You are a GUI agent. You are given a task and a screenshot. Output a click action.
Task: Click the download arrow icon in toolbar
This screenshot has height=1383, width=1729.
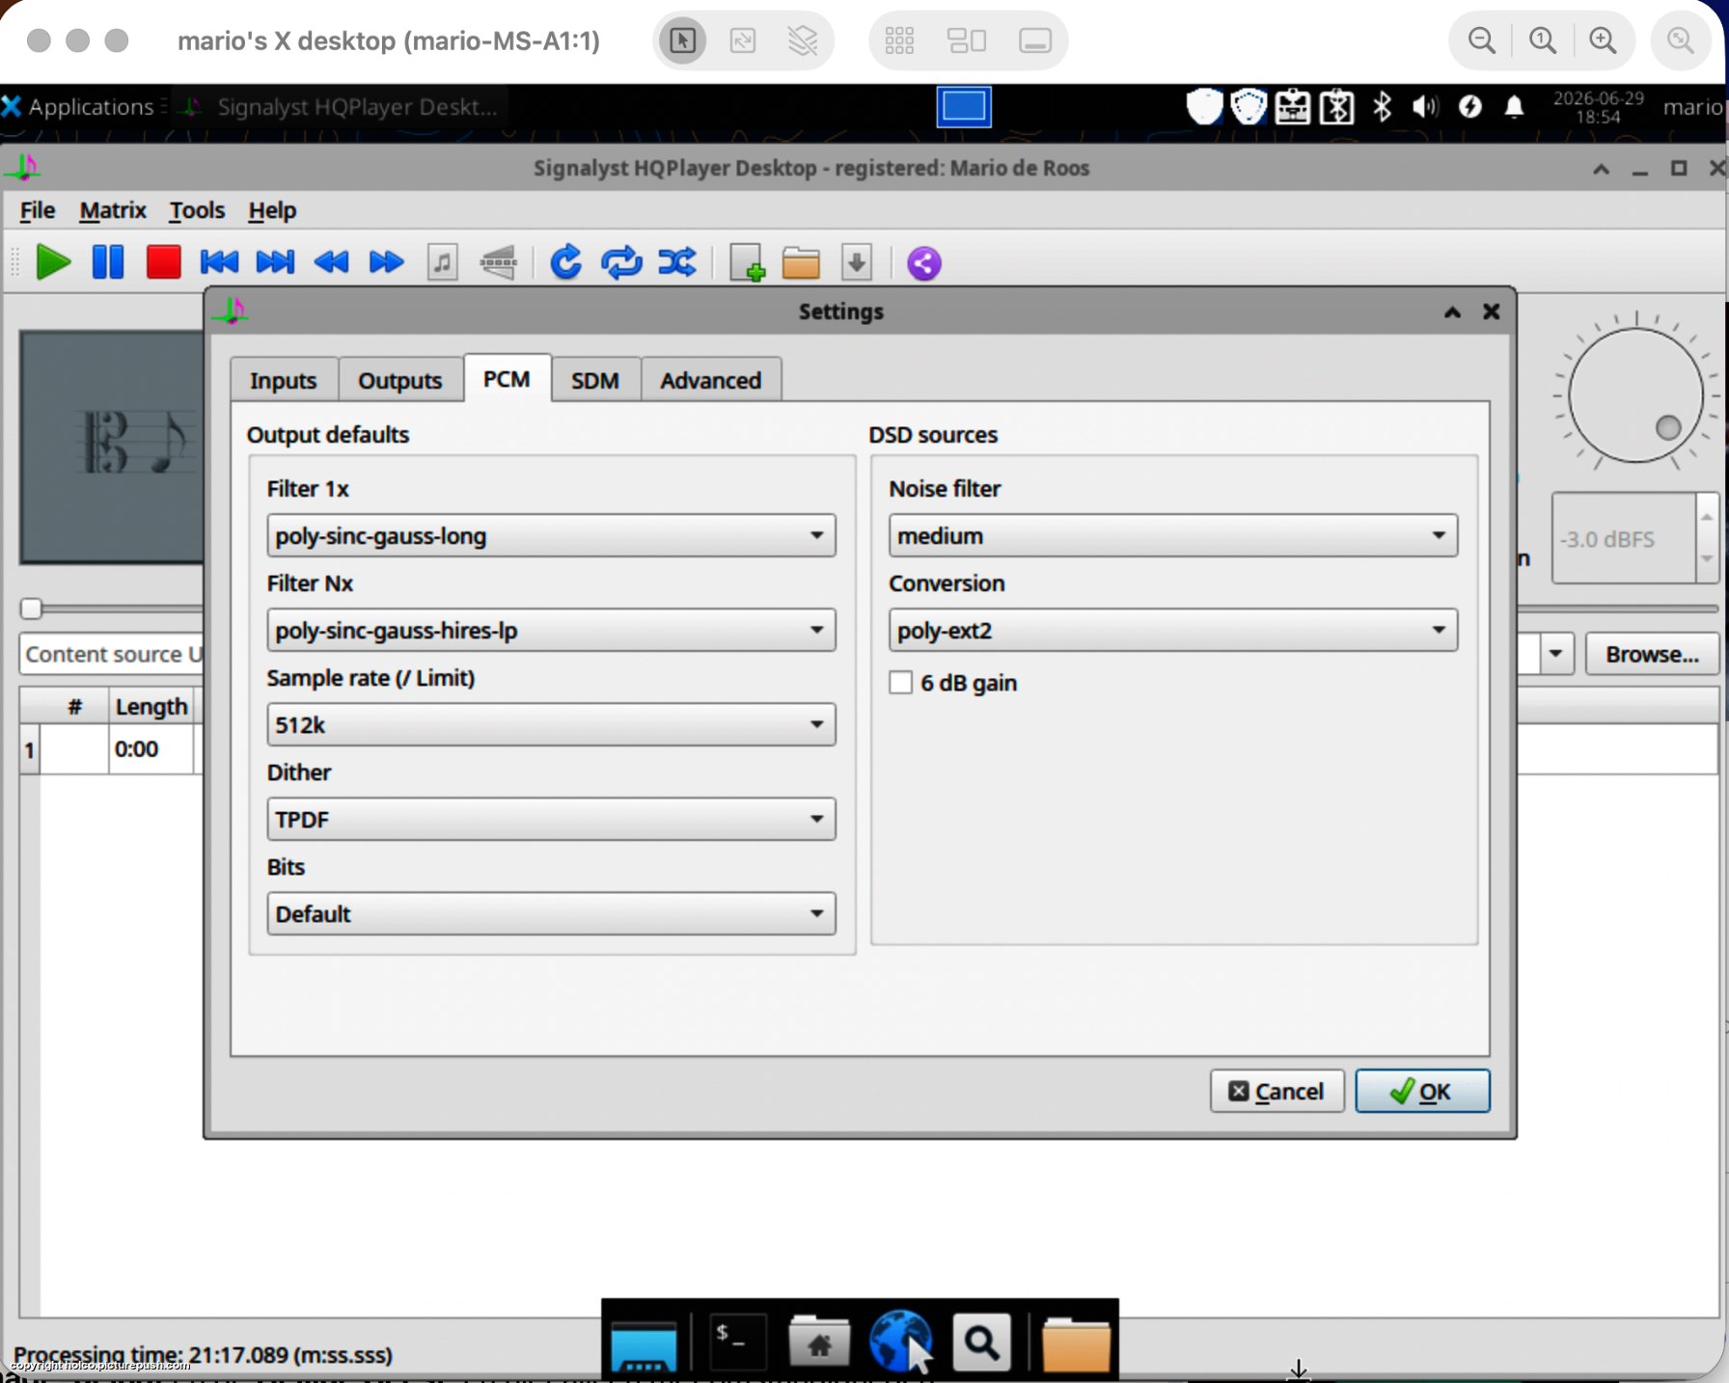tap(857, 262)
